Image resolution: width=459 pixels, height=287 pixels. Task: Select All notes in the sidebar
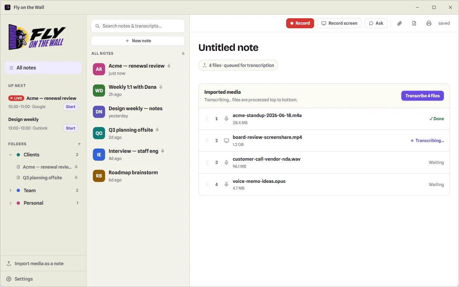click(43, 68)
